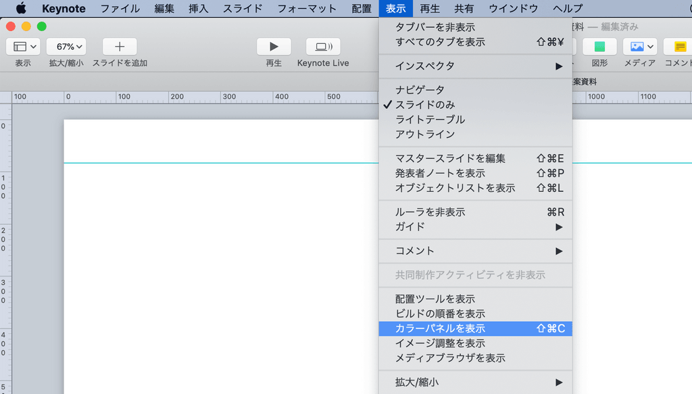Open the 共有 menu
This screenshot has width=692, height=394.
tap(464, 8)
